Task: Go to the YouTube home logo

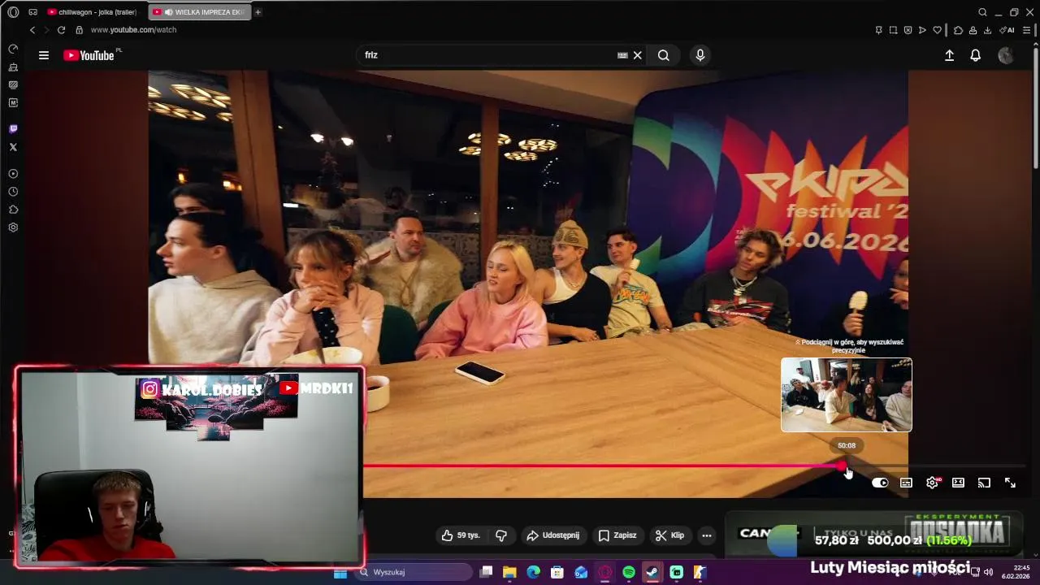Action: point(89,55)
